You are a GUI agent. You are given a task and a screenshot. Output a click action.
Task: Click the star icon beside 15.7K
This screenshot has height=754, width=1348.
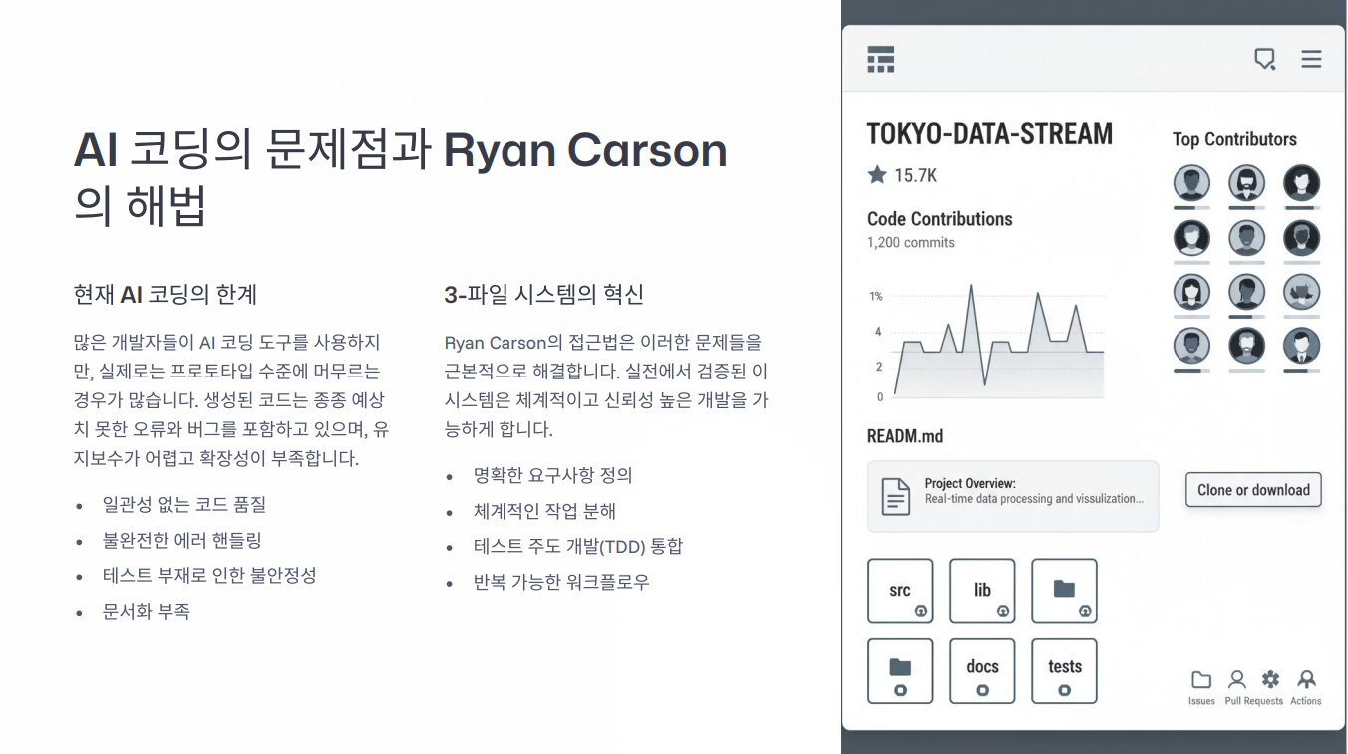(x=877, y=175)
